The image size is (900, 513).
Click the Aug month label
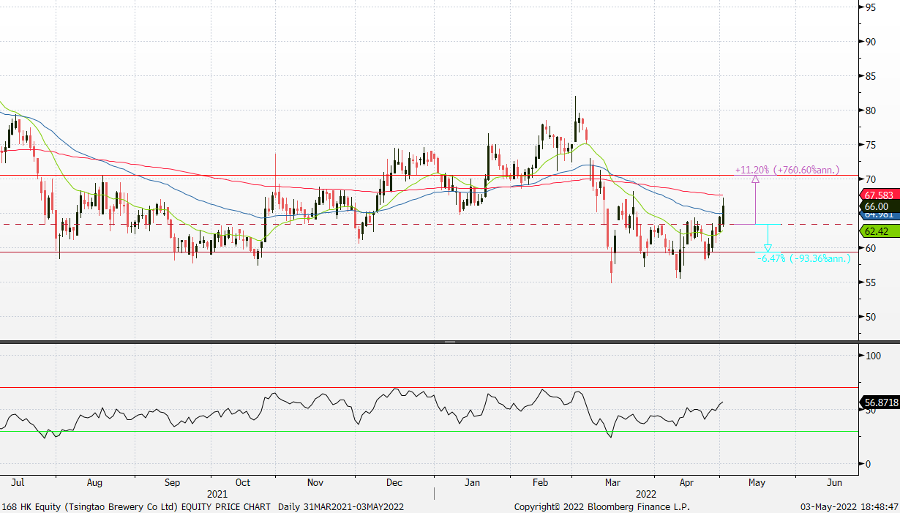pyautogui.click(x=94, y=483)
